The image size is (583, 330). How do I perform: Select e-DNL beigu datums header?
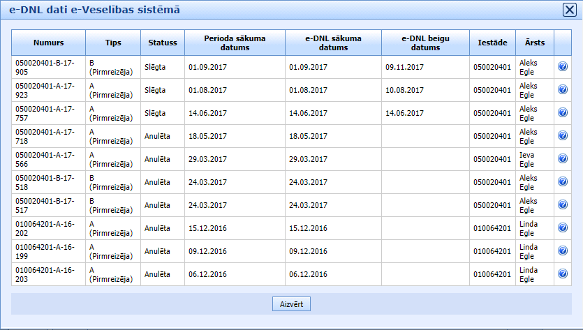pos(425,43)
